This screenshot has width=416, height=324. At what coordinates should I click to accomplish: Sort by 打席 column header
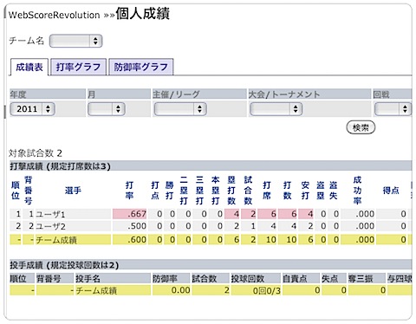267,191
